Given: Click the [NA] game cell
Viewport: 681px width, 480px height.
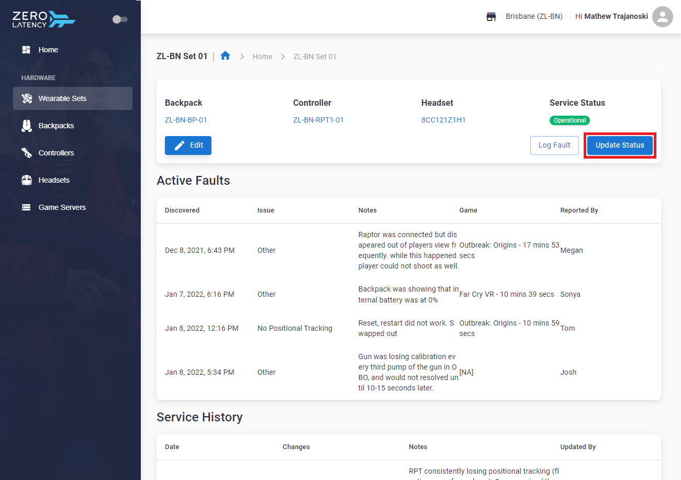Looking at the screenshot, I should click(466, 372).
